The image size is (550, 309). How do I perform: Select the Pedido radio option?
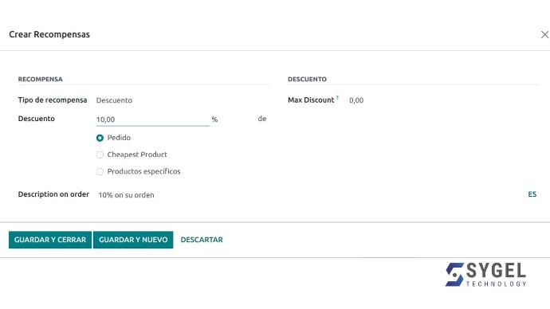coord(100,138)
